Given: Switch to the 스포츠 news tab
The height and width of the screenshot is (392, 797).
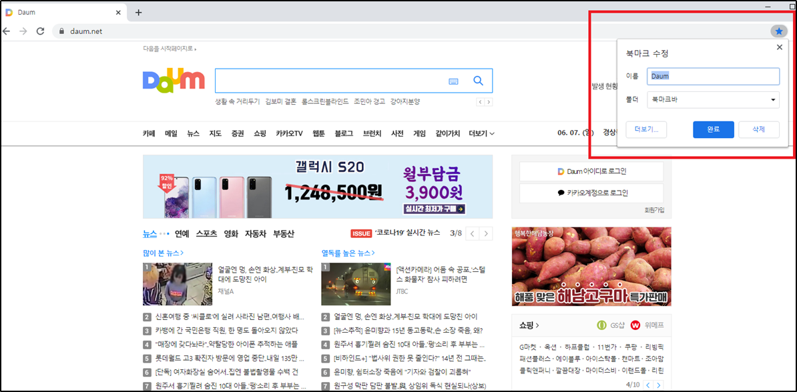Looking at the screenshot, I should (x=206, y=233).
